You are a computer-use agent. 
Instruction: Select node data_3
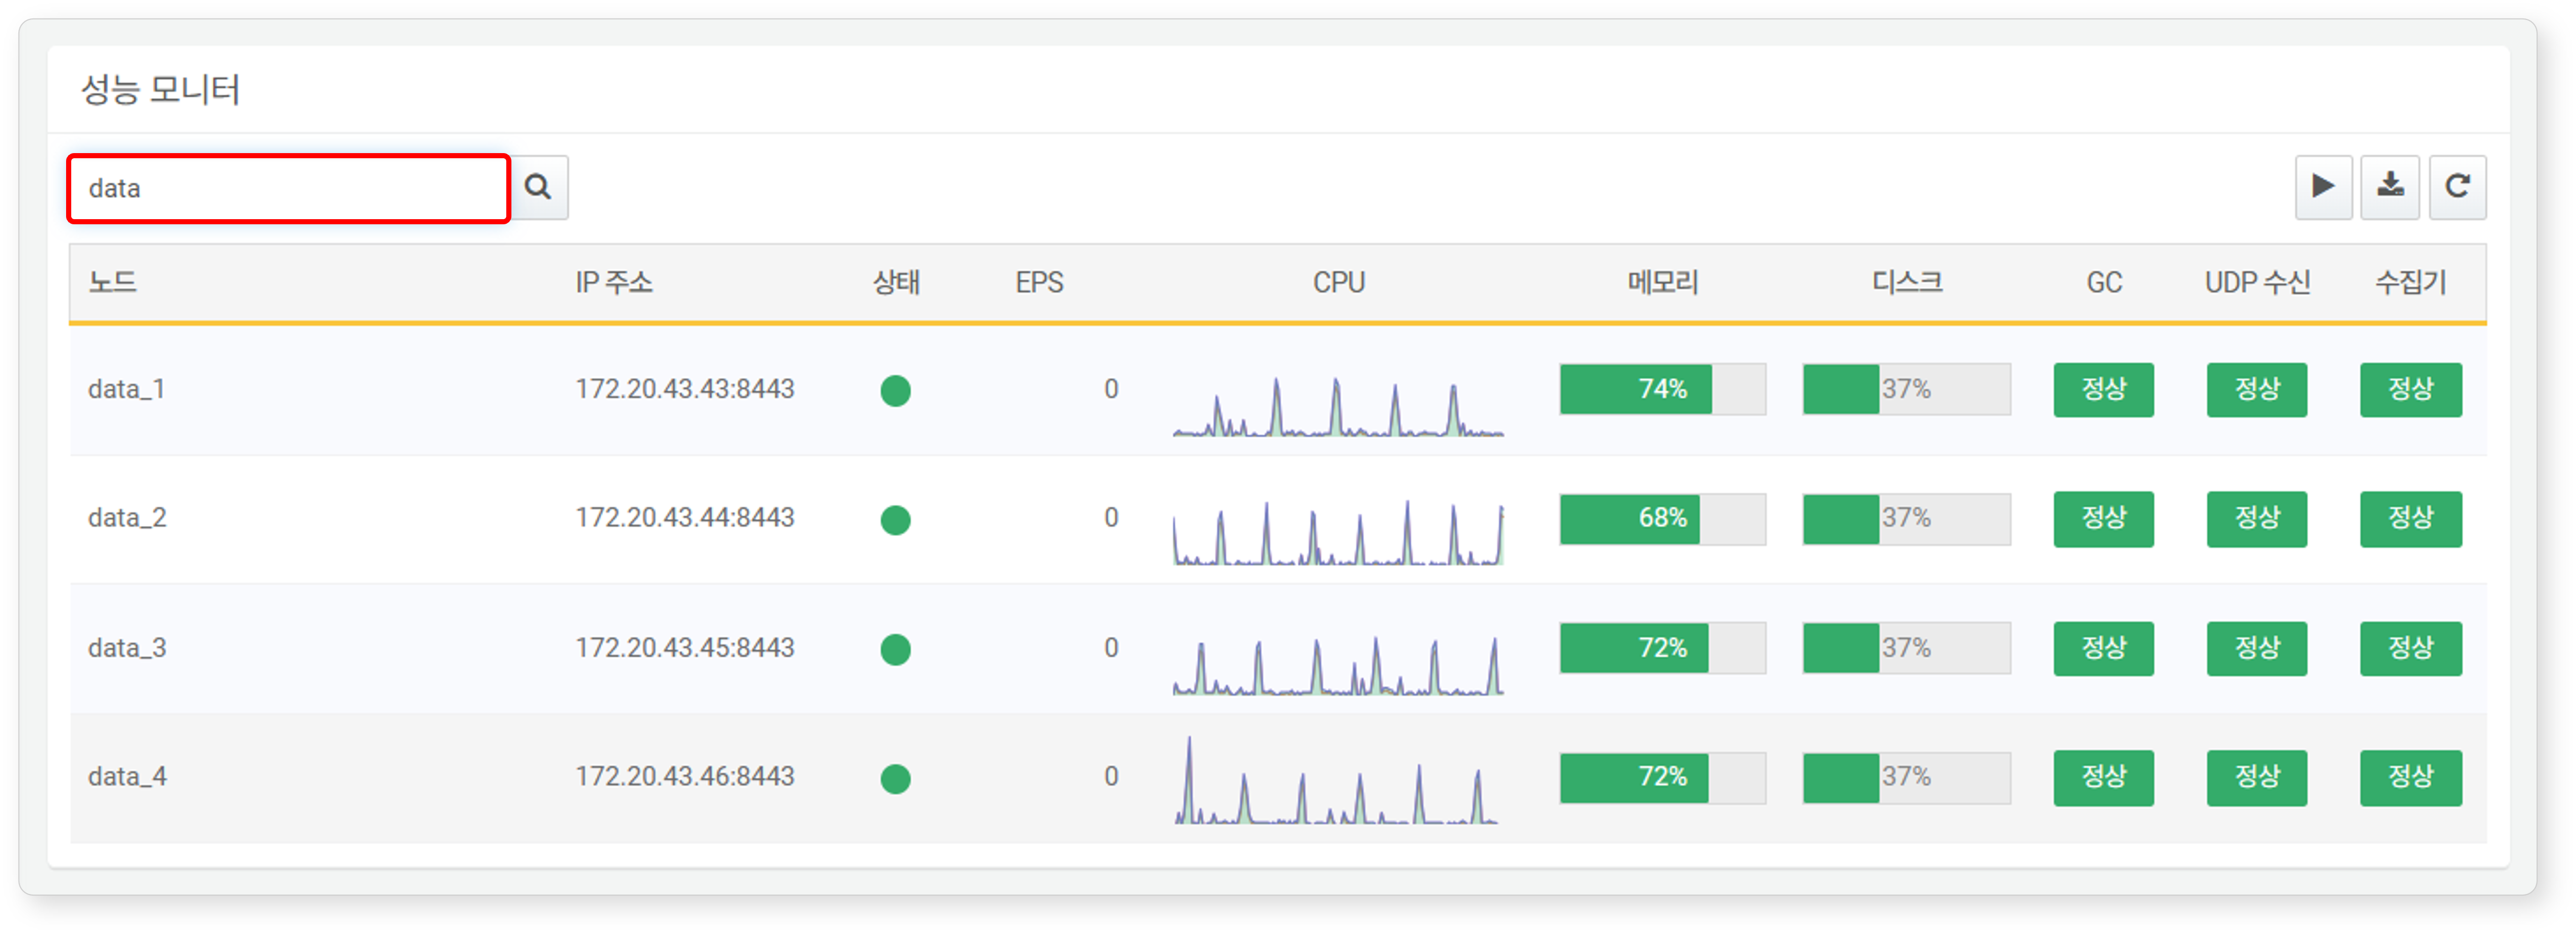click(127, 647)
